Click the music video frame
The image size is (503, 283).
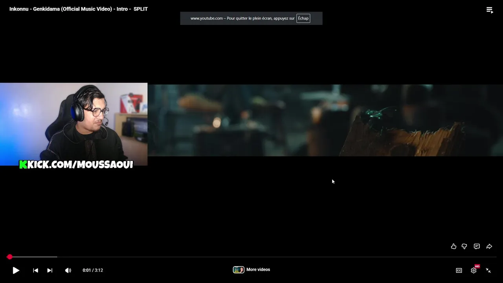[x=325, y=120]
